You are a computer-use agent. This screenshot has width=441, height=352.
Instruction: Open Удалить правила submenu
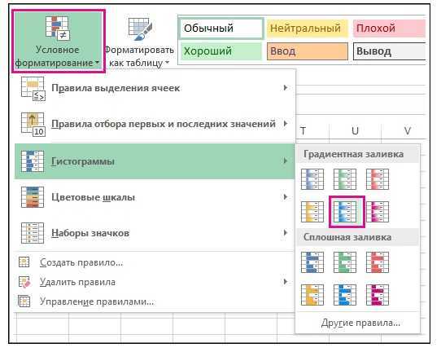pos(155,282)
